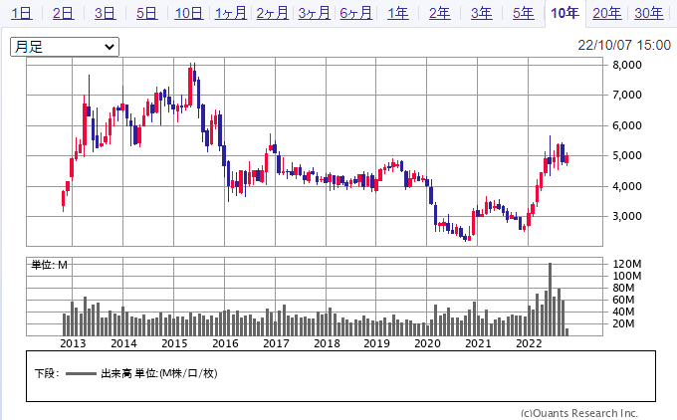Click the 60M volume axis label

(623, 300)
